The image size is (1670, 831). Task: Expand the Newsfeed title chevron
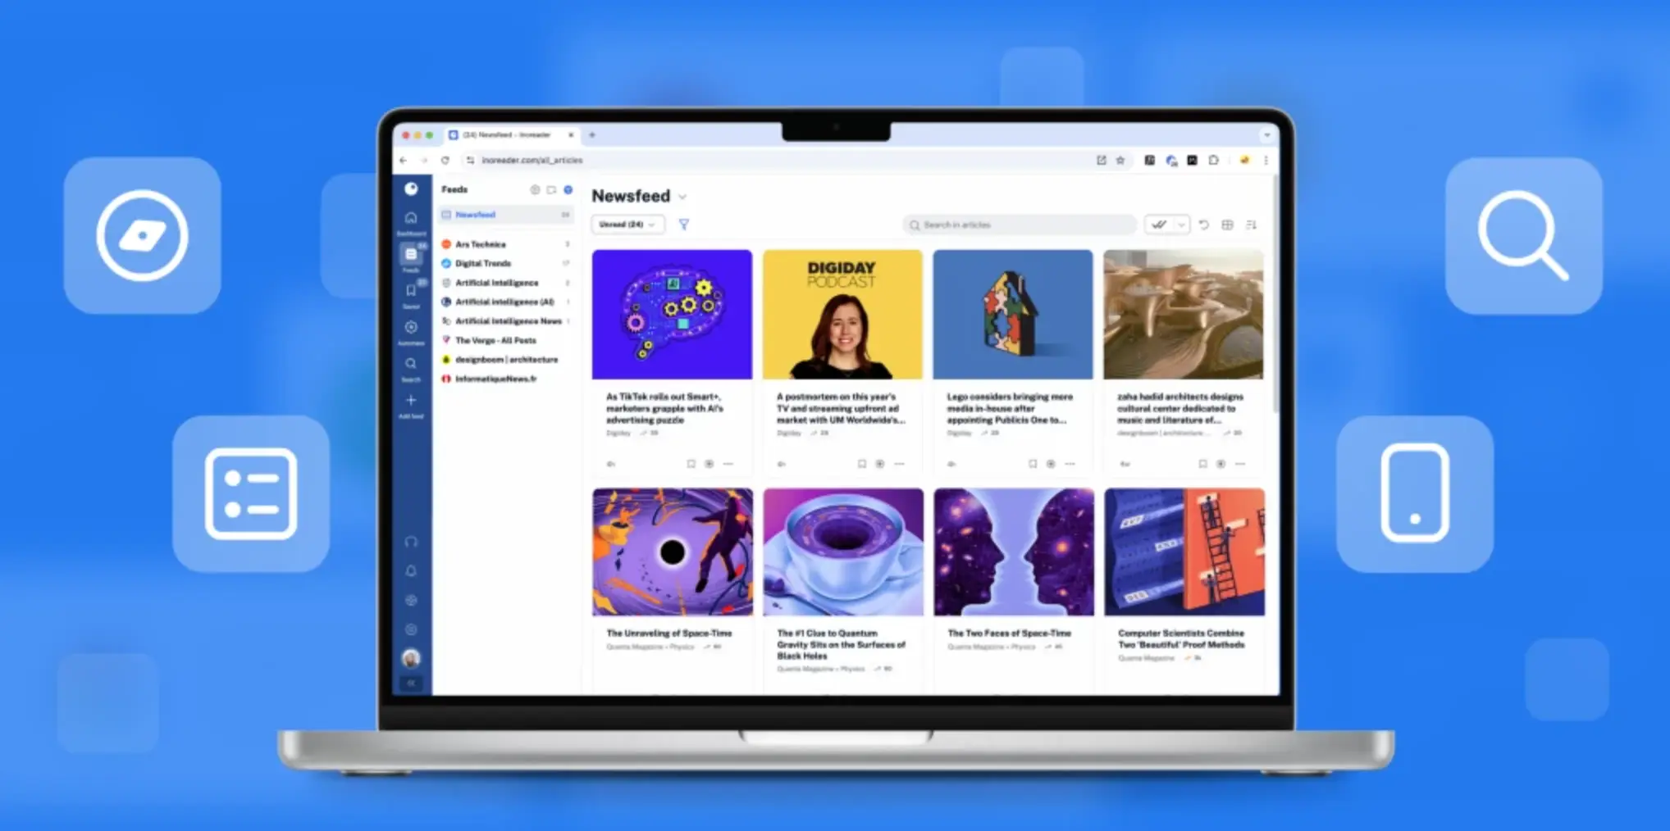point(682,198)
